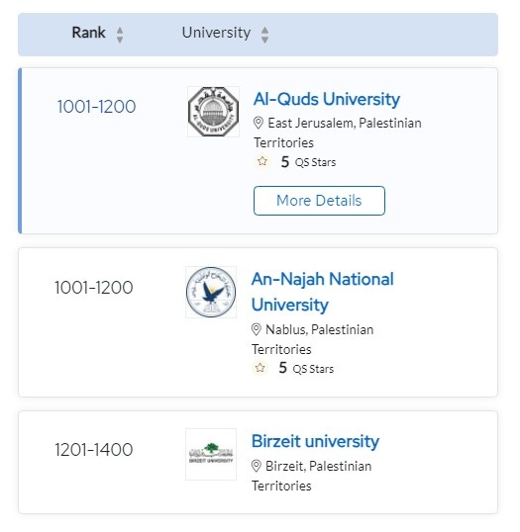Click the Birzeit location pin icon
The width and height of the screenshot is (520, 532).
256,466
